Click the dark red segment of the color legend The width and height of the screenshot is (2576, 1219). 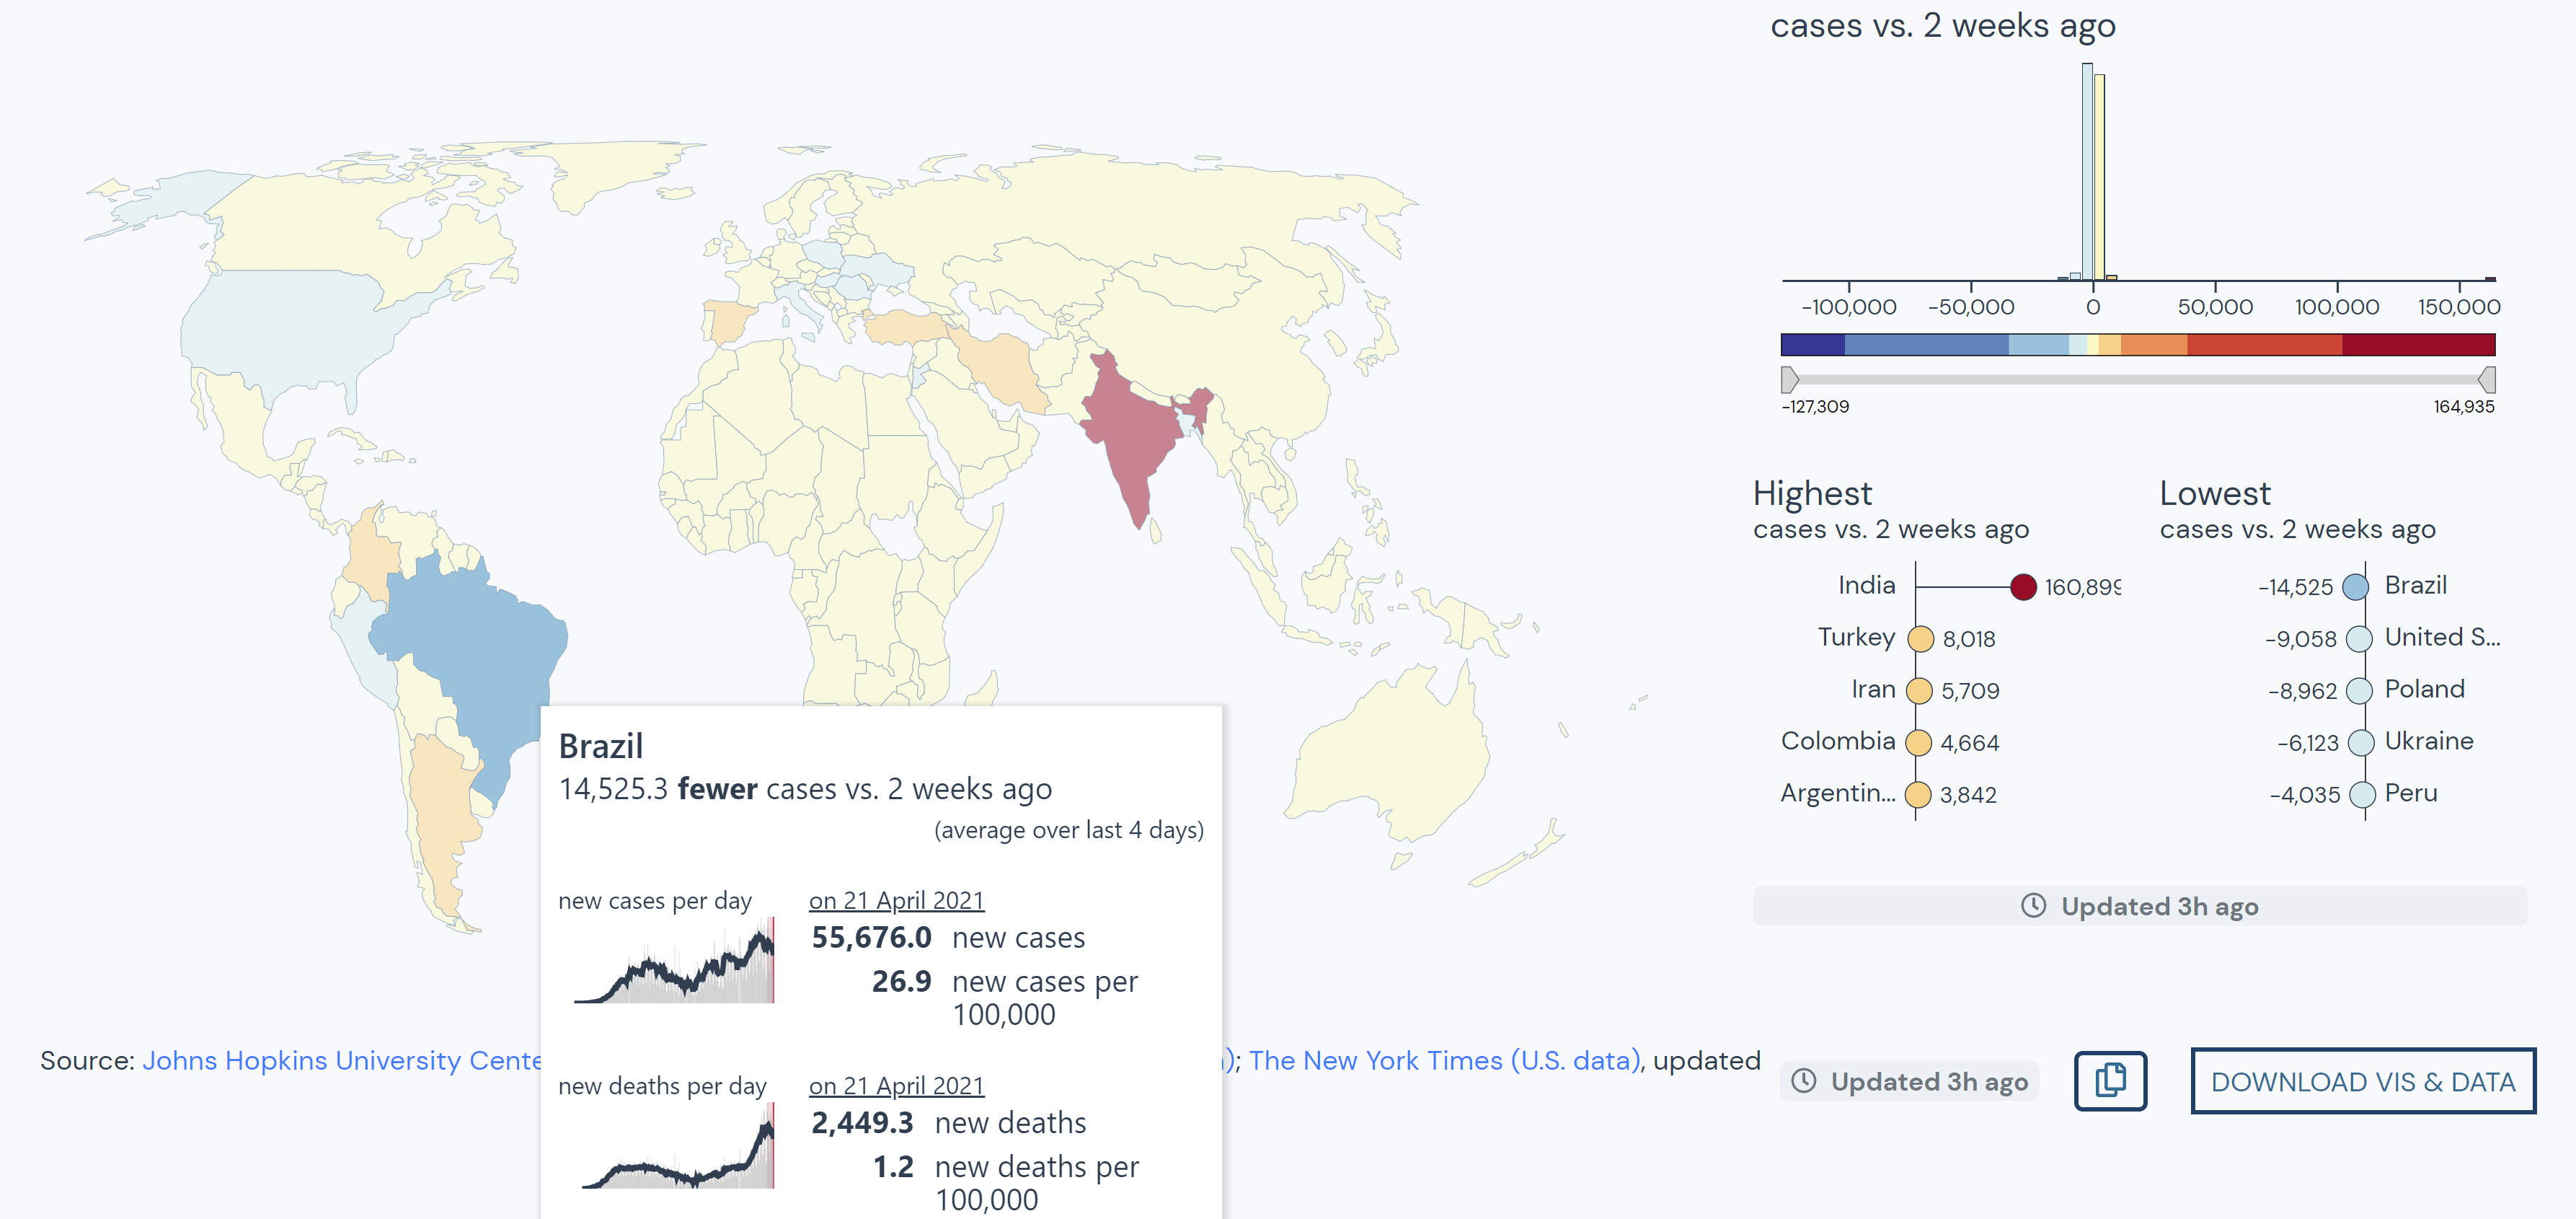coord(2420,347)
